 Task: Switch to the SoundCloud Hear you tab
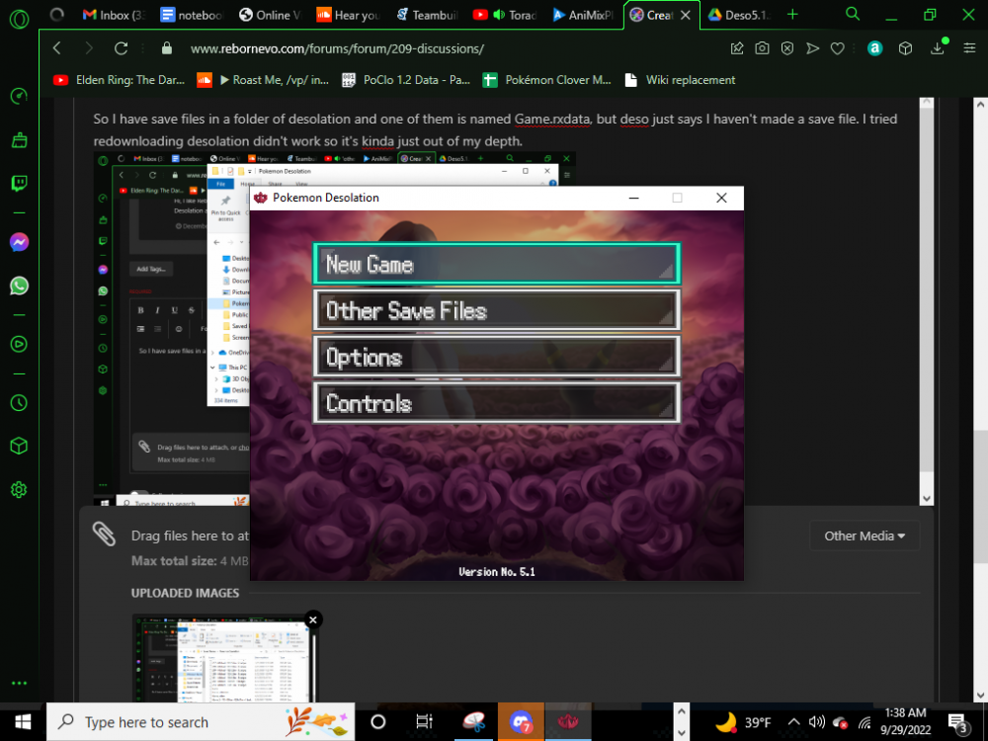(x=348, y=15)
